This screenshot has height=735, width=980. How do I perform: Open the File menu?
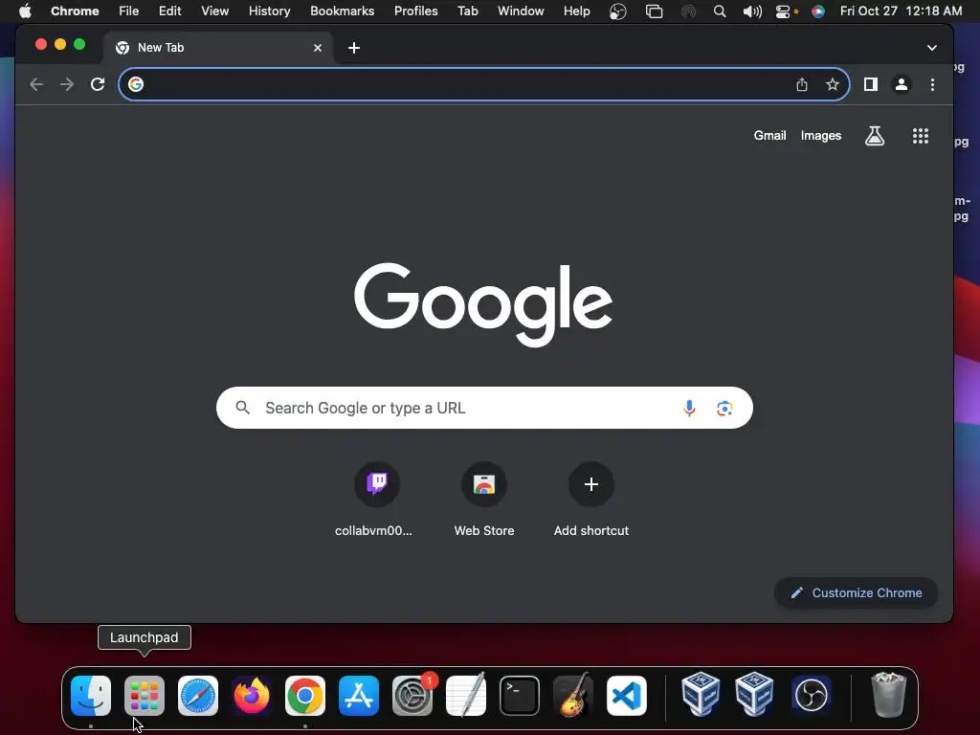pyautogui.click(x=129, y=11)
